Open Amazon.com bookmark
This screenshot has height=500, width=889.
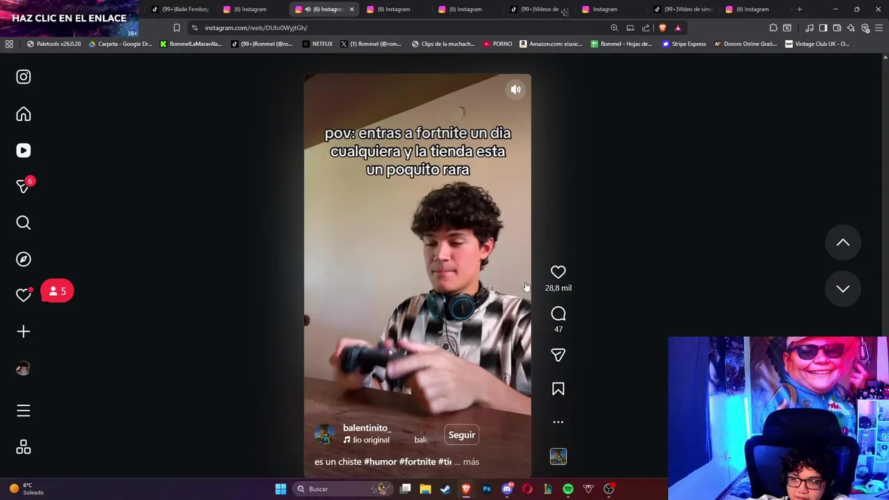tap(551, 44)
